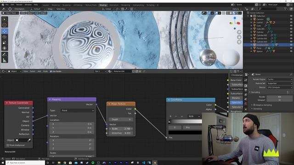Open the Device dropdown
The height and width of the screenshot is (165, 294).
click(x=279, y=88)
